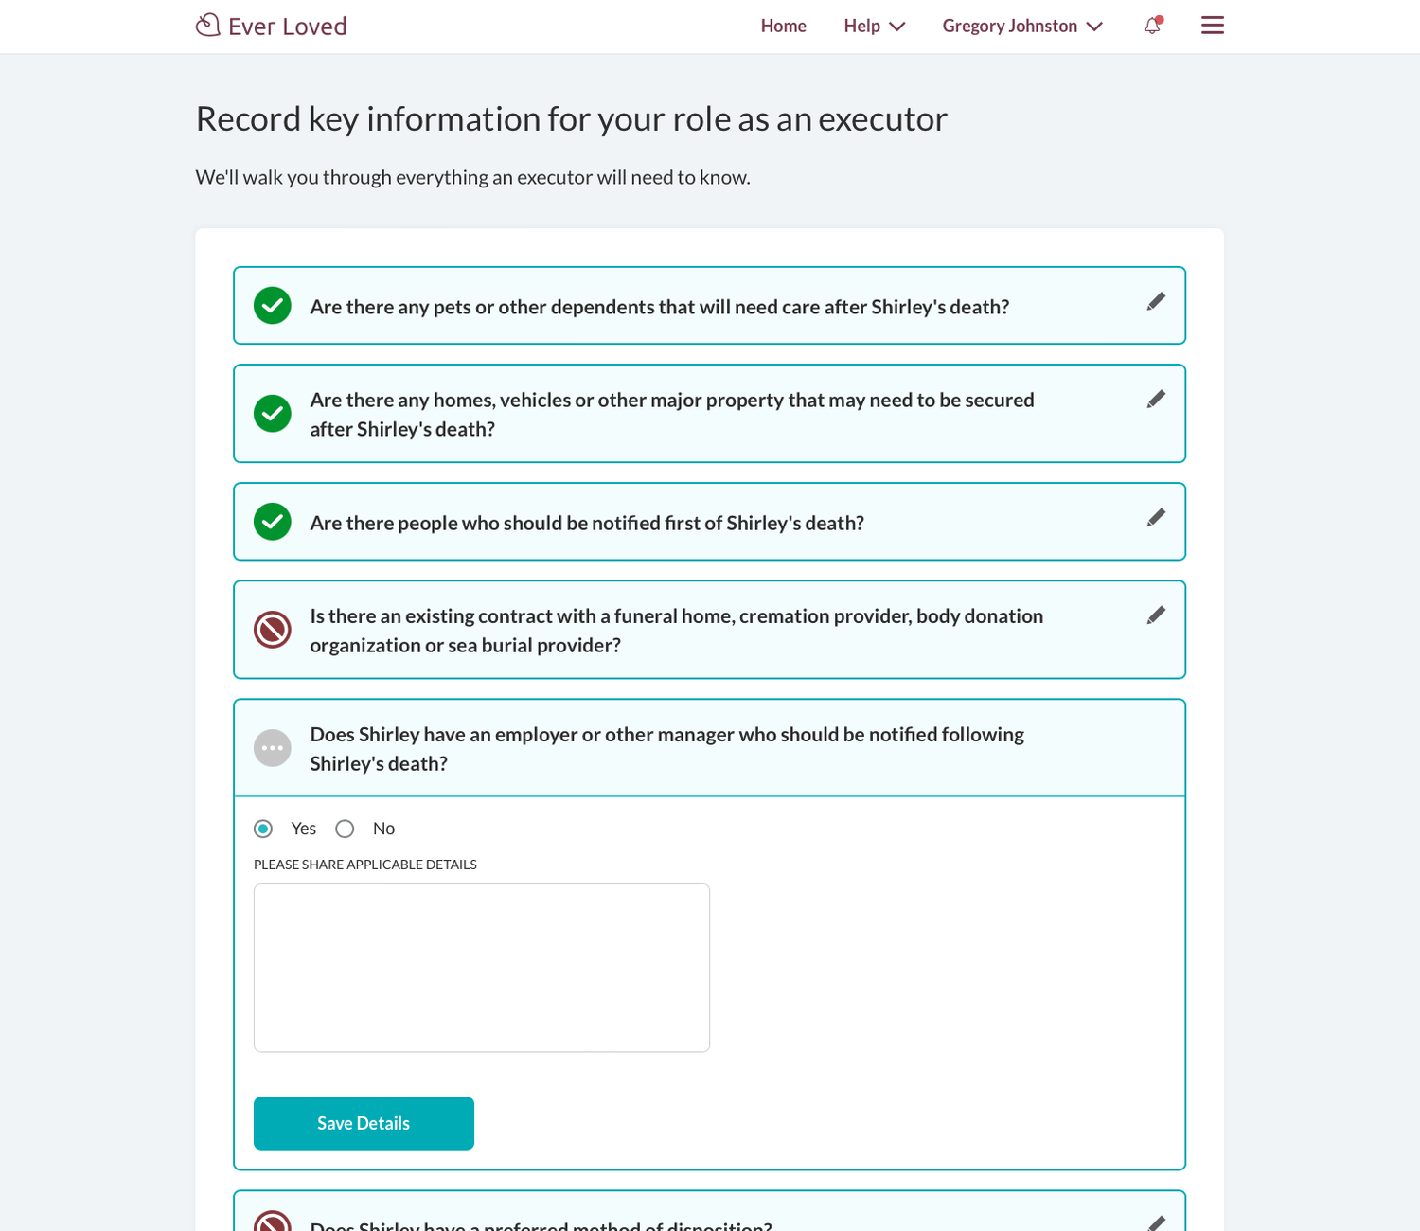Open the hamburger menu
Image resolution: width=1420 pixels, height=1231 pixels.
[x=1212, y=26]
